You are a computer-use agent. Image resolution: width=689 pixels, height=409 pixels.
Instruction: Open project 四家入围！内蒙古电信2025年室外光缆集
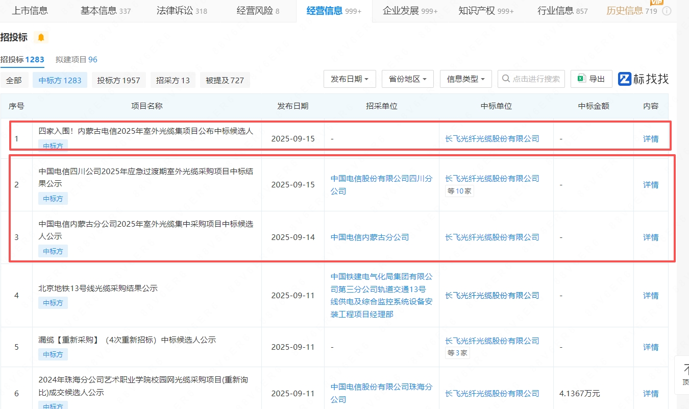coord(146,131)
